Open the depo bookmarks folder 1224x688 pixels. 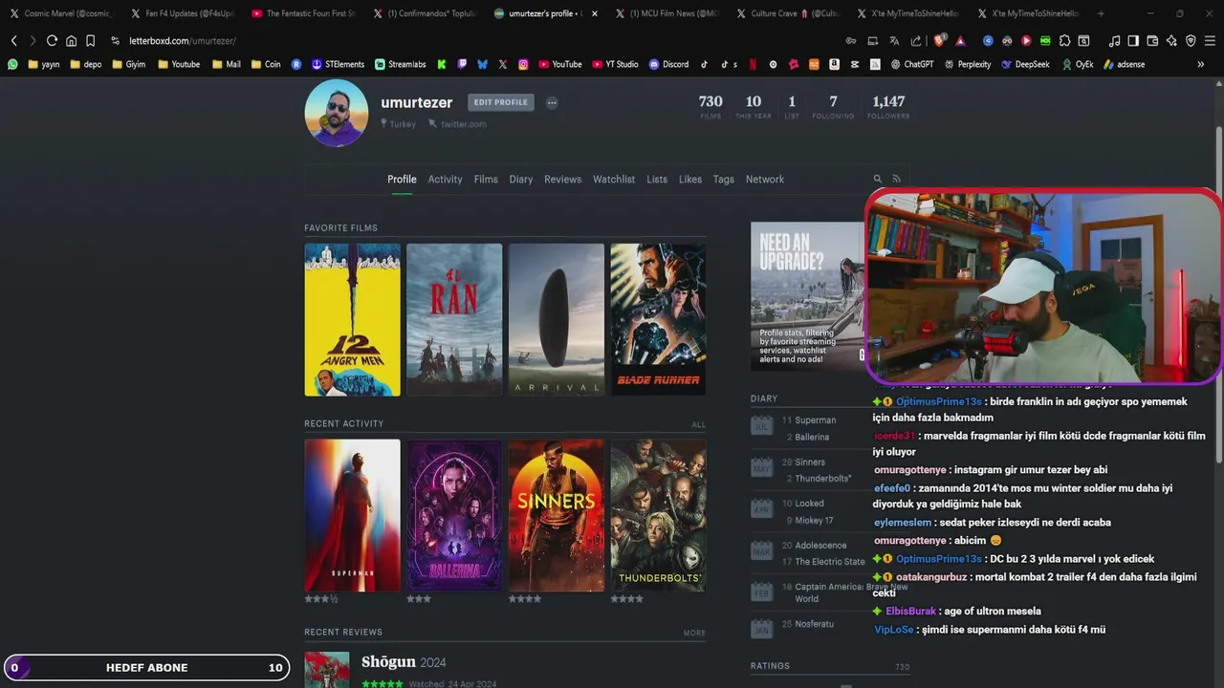pyautogui.click(x=85, y=64)
